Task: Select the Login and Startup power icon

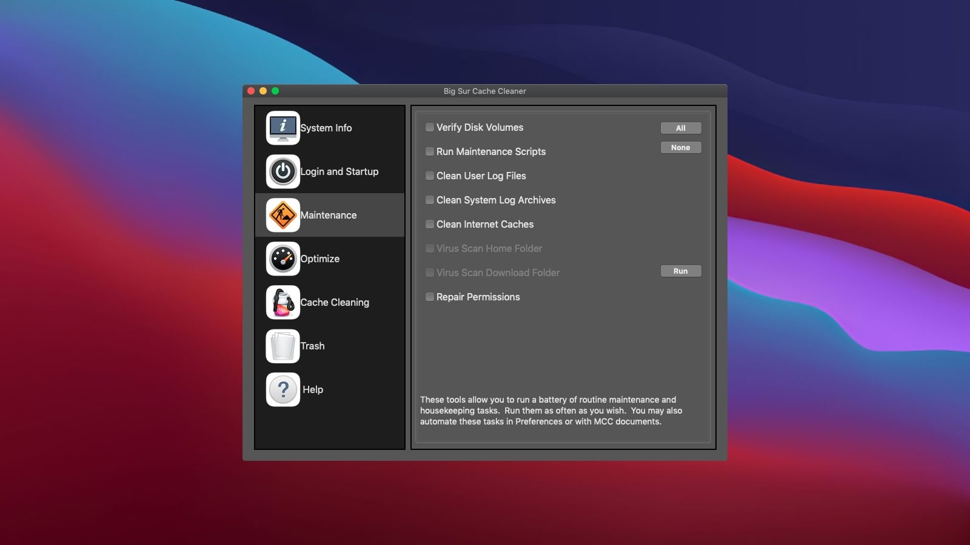Action: point(283,171)
